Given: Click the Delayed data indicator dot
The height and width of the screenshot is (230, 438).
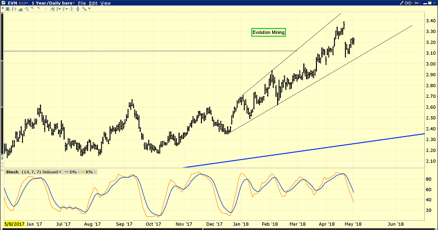Looking at the screenshot, I should point(60,172).
